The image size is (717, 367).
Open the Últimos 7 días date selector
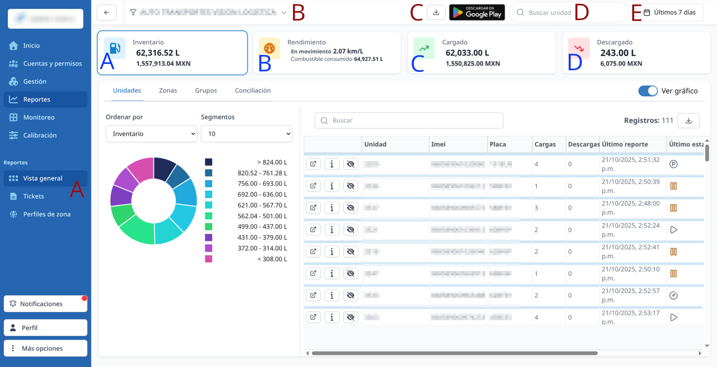(x=670, y=12)
